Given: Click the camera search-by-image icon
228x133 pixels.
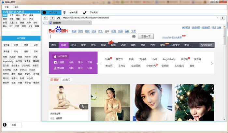Looking at the screenshot, I should click(134, 36).
